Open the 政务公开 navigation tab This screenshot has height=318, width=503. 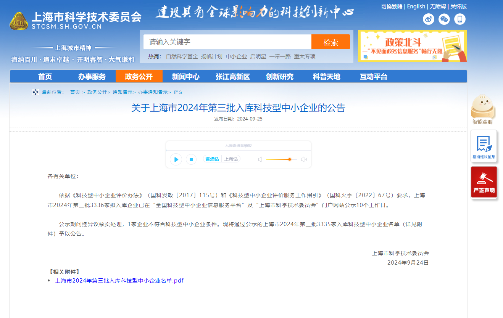coord(139,77)
